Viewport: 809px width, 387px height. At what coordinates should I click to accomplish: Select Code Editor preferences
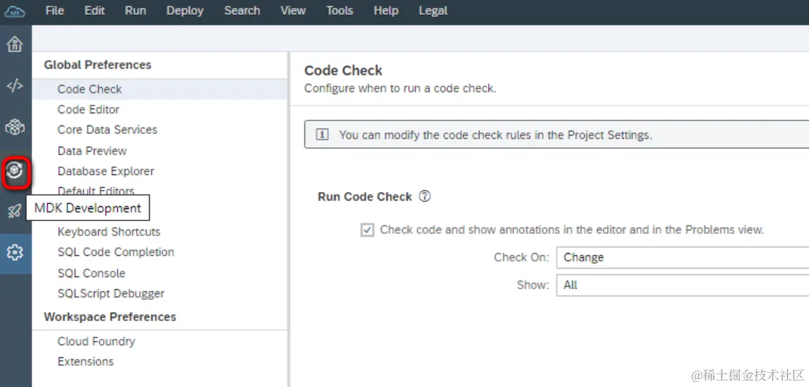click(x=89, y=110)
